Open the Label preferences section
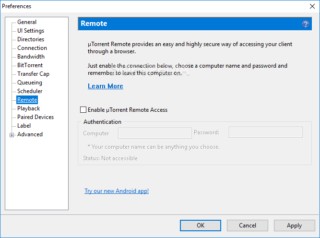Image resolution: width=320 pixels, height=238 pixels. coord(24,126)
